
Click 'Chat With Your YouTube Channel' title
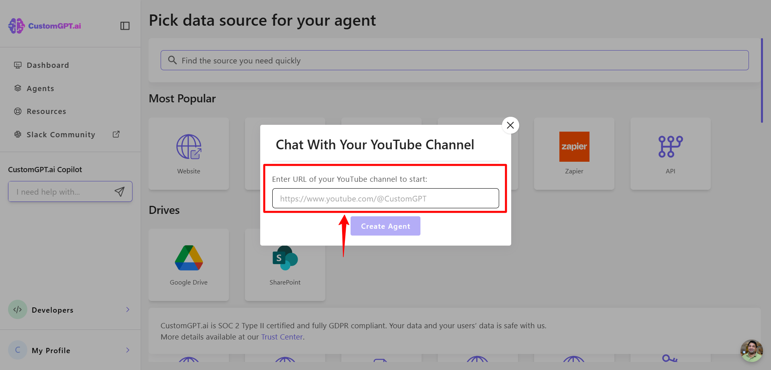[x=375, y=144]
